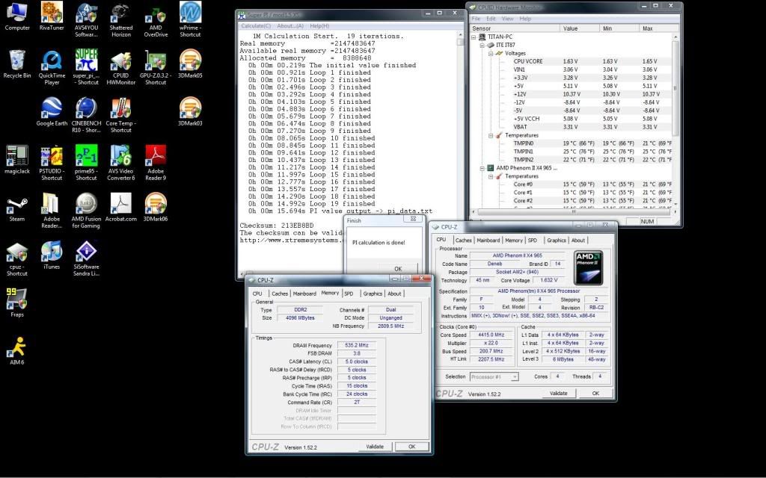Viewport: 766px width, 478px height.
Task: Select the Acrobat.com desktop icon
Action: [x=120, y=208]
